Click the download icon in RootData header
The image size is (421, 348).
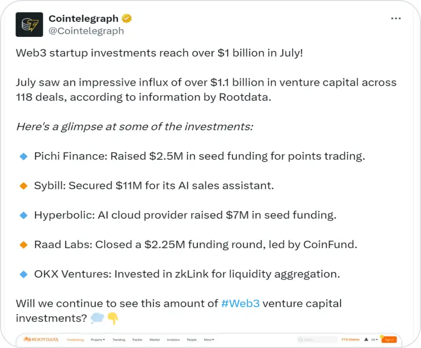365,340
